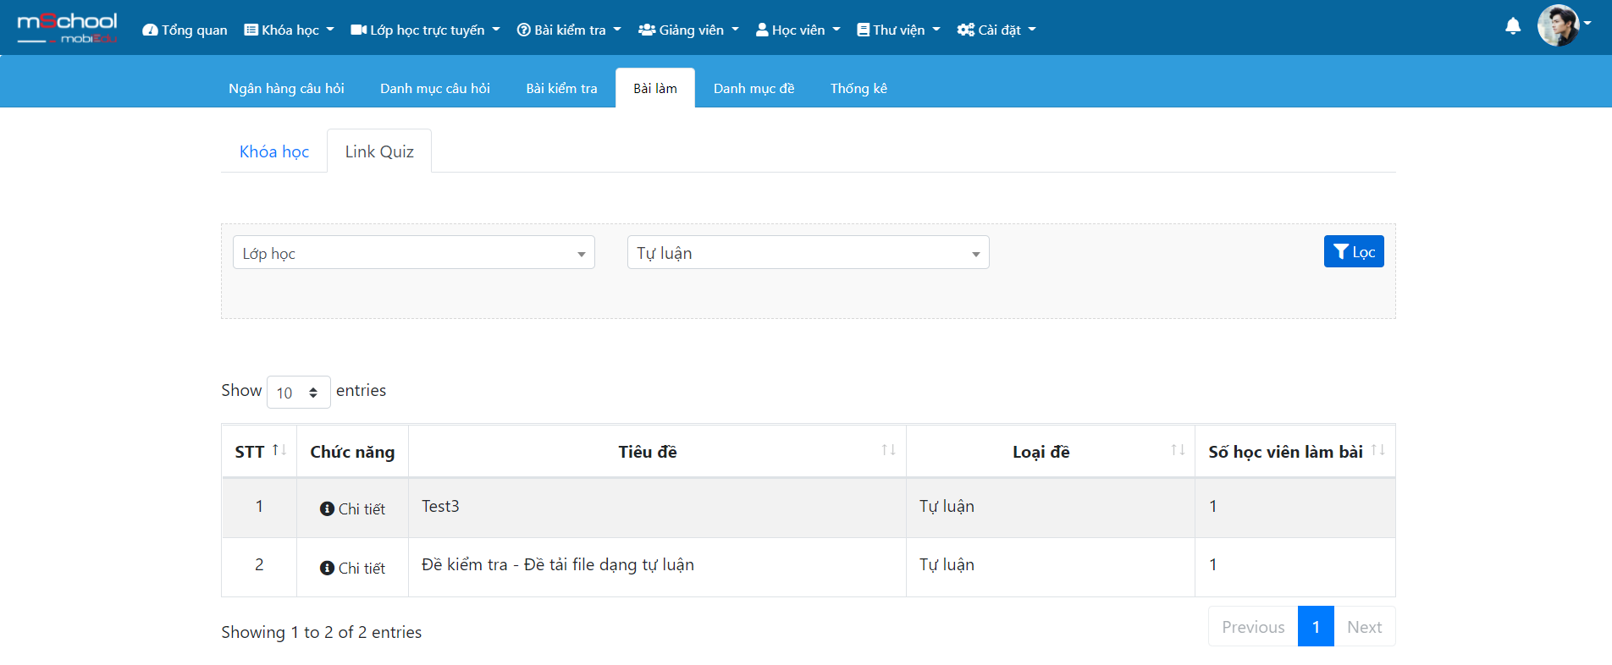Click the info icon in Đề kiểm tra row
This screenshot has width=1612, height=665.
(x=327, y=568)
